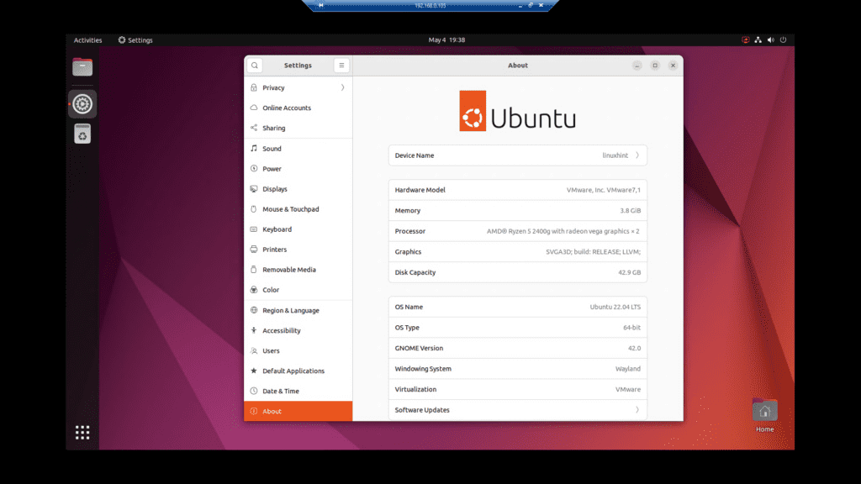Expand Software Updates via its chevron

click(639, 409)
